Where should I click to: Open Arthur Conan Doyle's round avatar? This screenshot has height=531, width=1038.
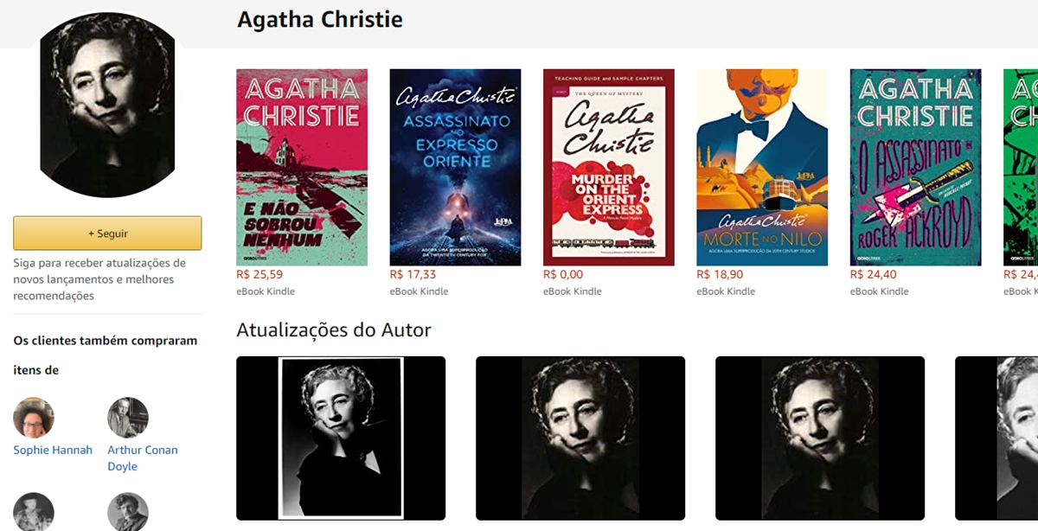128,419
